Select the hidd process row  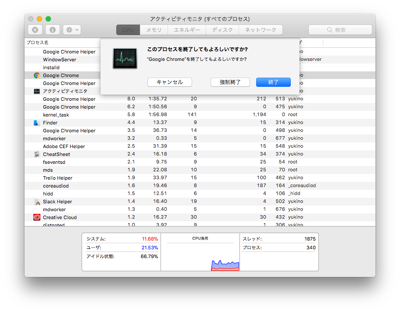200,194
